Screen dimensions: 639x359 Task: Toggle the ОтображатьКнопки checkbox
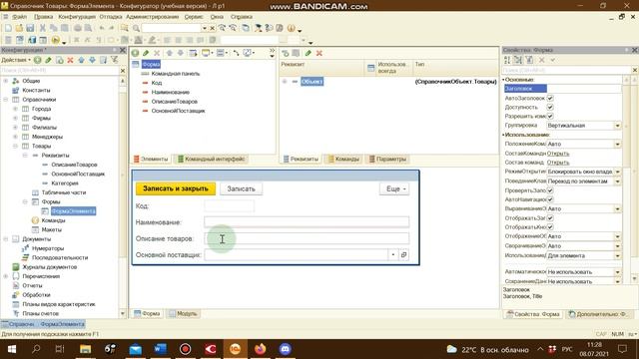pos(550,227)
